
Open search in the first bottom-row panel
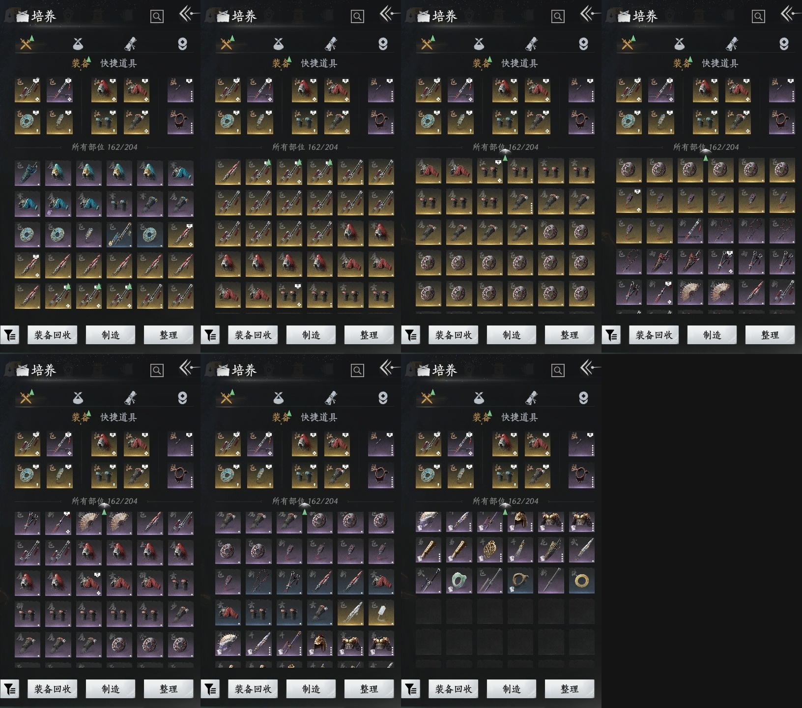[157, 371]
